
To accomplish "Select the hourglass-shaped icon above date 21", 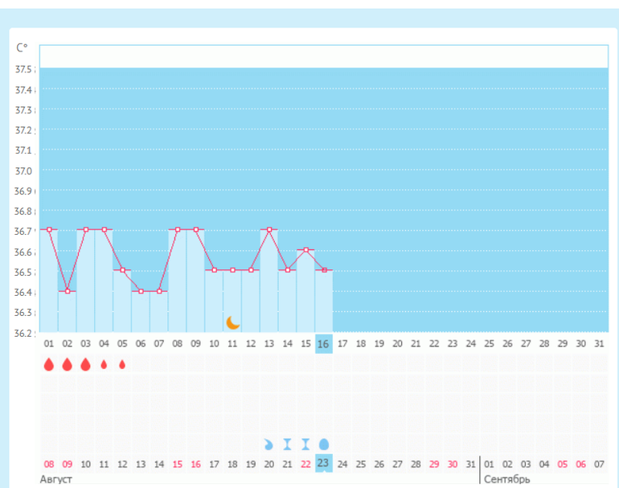I will (x=287, y=444).
